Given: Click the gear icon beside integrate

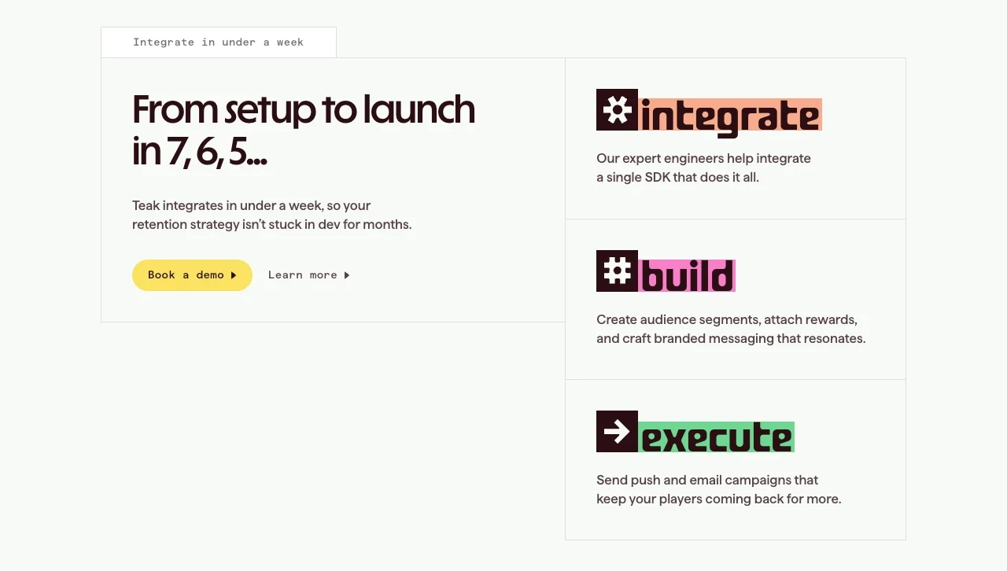Looking at the screenshot, I should click(x=617, y=109).
